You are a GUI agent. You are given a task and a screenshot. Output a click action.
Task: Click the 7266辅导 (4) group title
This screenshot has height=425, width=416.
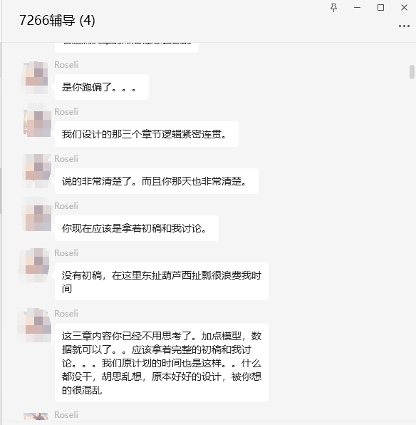pyautogui.click(x=57, y=21)
